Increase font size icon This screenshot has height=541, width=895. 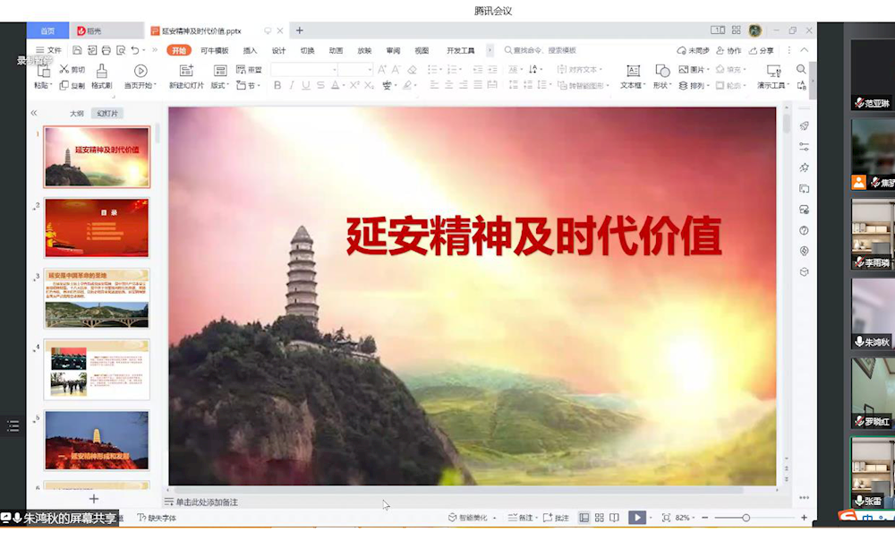382,70
